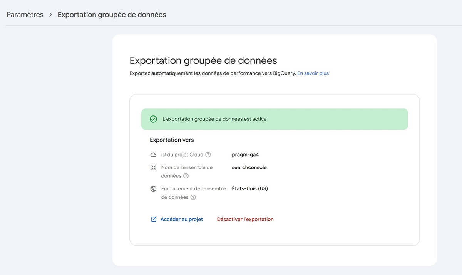
Task: Click the 'Emplacement de l'ensemble de données' label
Action: click(x=194, y=193)
